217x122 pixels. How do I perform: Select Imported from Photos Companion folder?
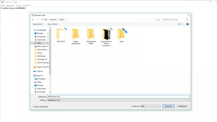[107, 37]
